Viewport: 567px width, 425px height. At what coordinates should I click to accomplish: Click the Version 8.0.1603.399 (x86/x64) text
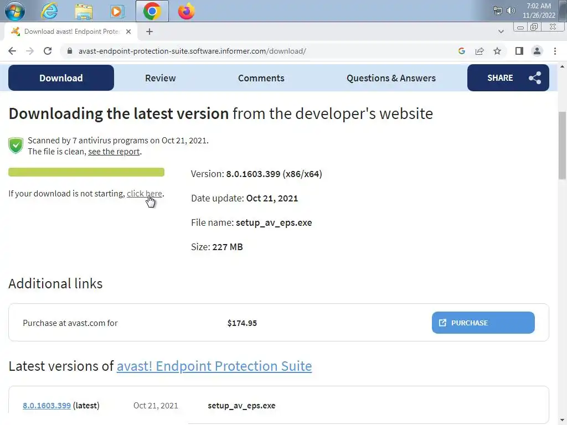click(x=256, y=174)
